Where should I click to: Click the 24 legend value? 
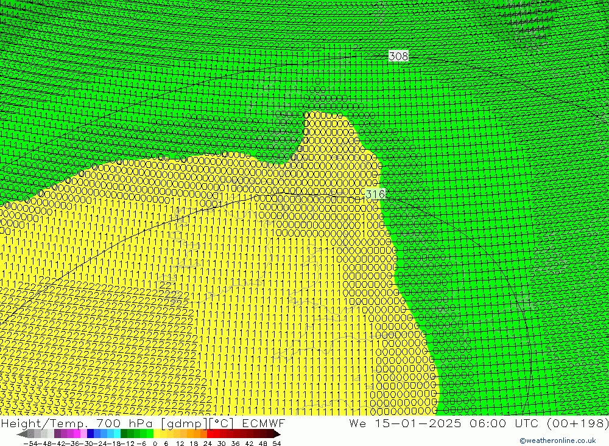click(x=208, y=444)
